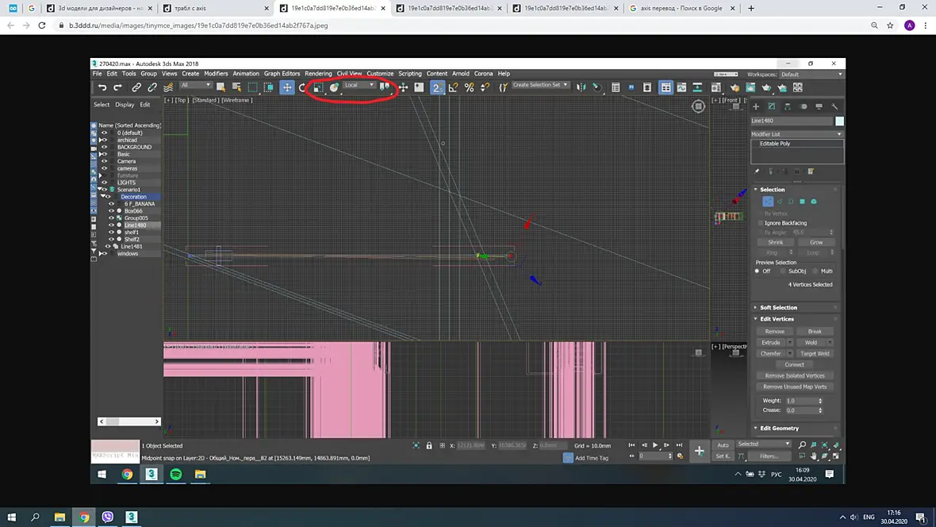Viewport: 936px width, 527px height.
Task: Click the Bind to Space Warp icon
Action: tap(168, 88)
